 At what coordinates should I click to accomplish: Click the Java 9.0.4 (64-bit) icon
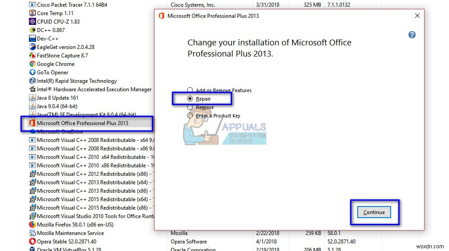point(33,106)
